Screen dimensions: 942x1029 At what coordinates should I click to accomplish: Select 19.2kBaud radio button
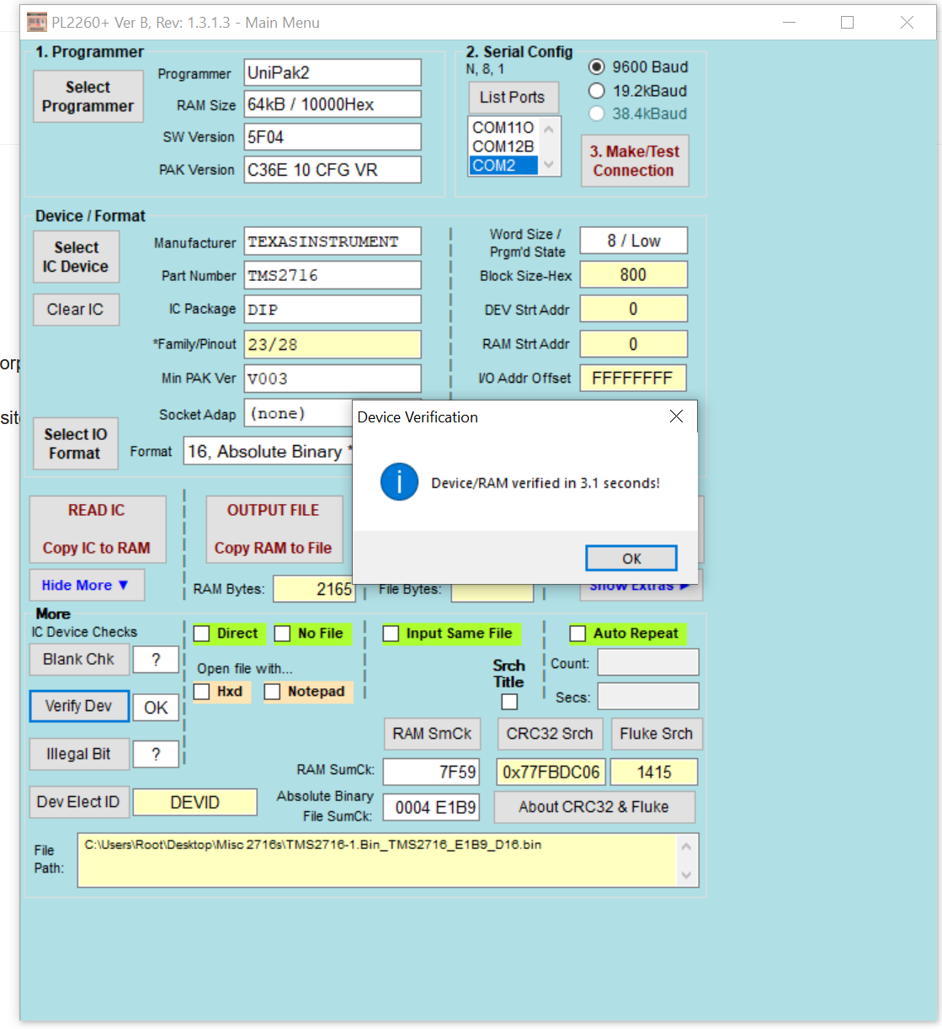coord(596,91)
